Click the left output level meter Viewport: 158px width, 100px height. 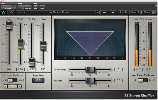coord(137,45)
